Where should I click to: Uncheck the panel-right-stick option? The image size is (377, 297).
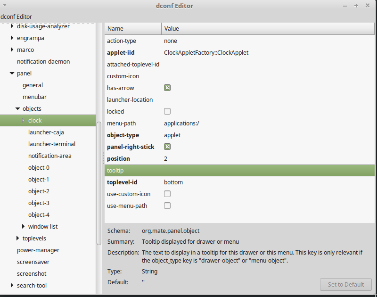(167, 147)
